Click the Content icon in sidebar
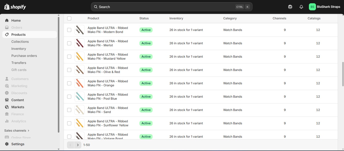Screen dimensions: 344x151 point(7,100)
